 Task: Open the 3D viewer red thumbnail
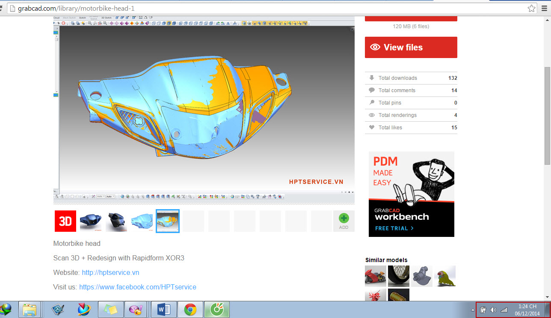65,221
